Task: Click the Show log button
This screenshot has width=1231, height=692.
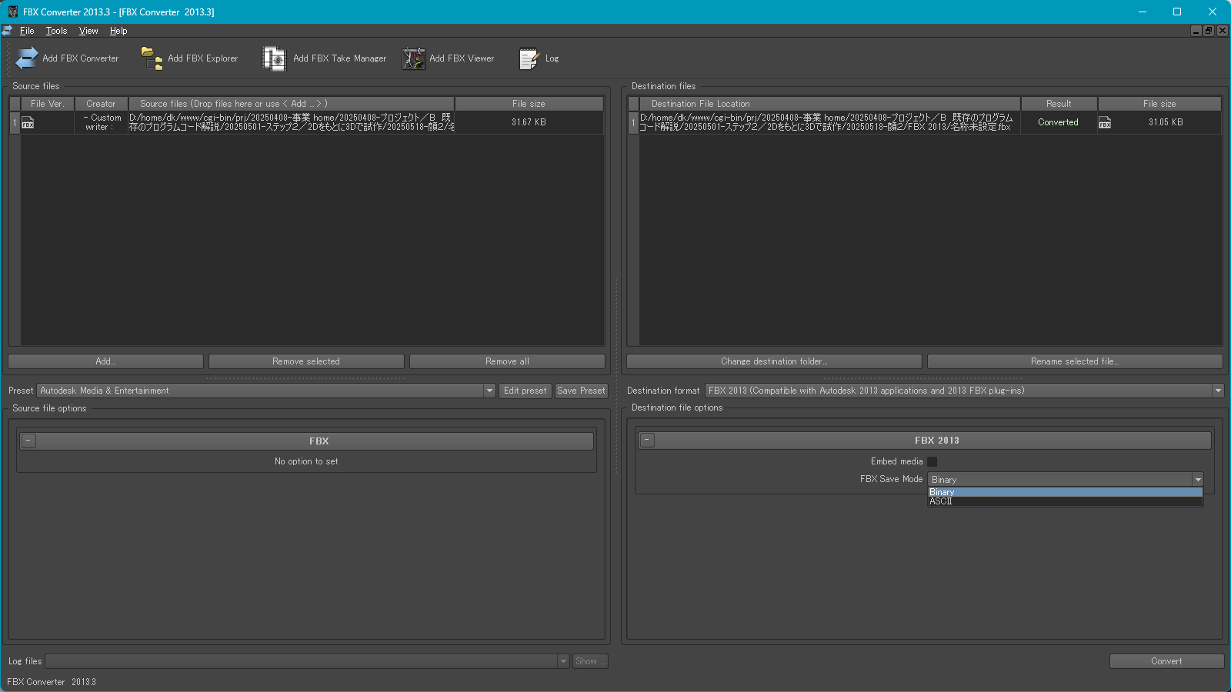Action: 590,661
